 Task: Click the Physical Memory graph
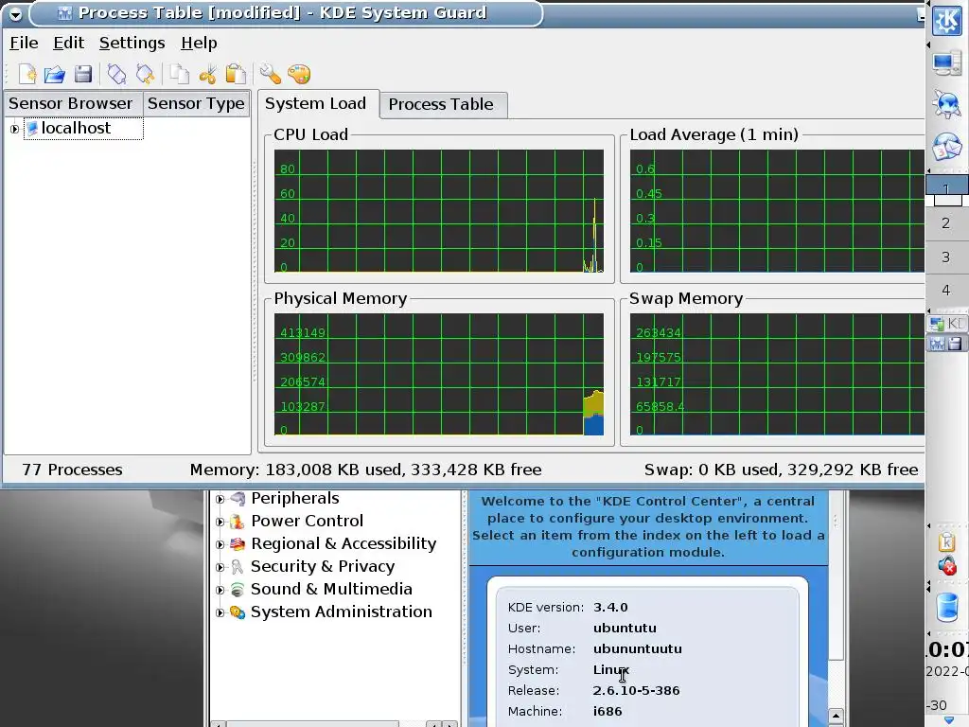coord(439,374)
